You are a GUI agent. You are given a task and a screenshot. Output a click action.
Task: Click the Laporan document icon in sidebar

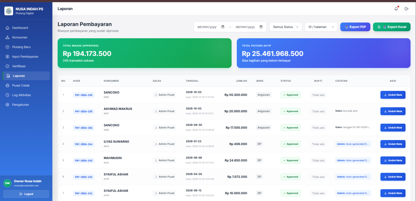coord(8,76)
